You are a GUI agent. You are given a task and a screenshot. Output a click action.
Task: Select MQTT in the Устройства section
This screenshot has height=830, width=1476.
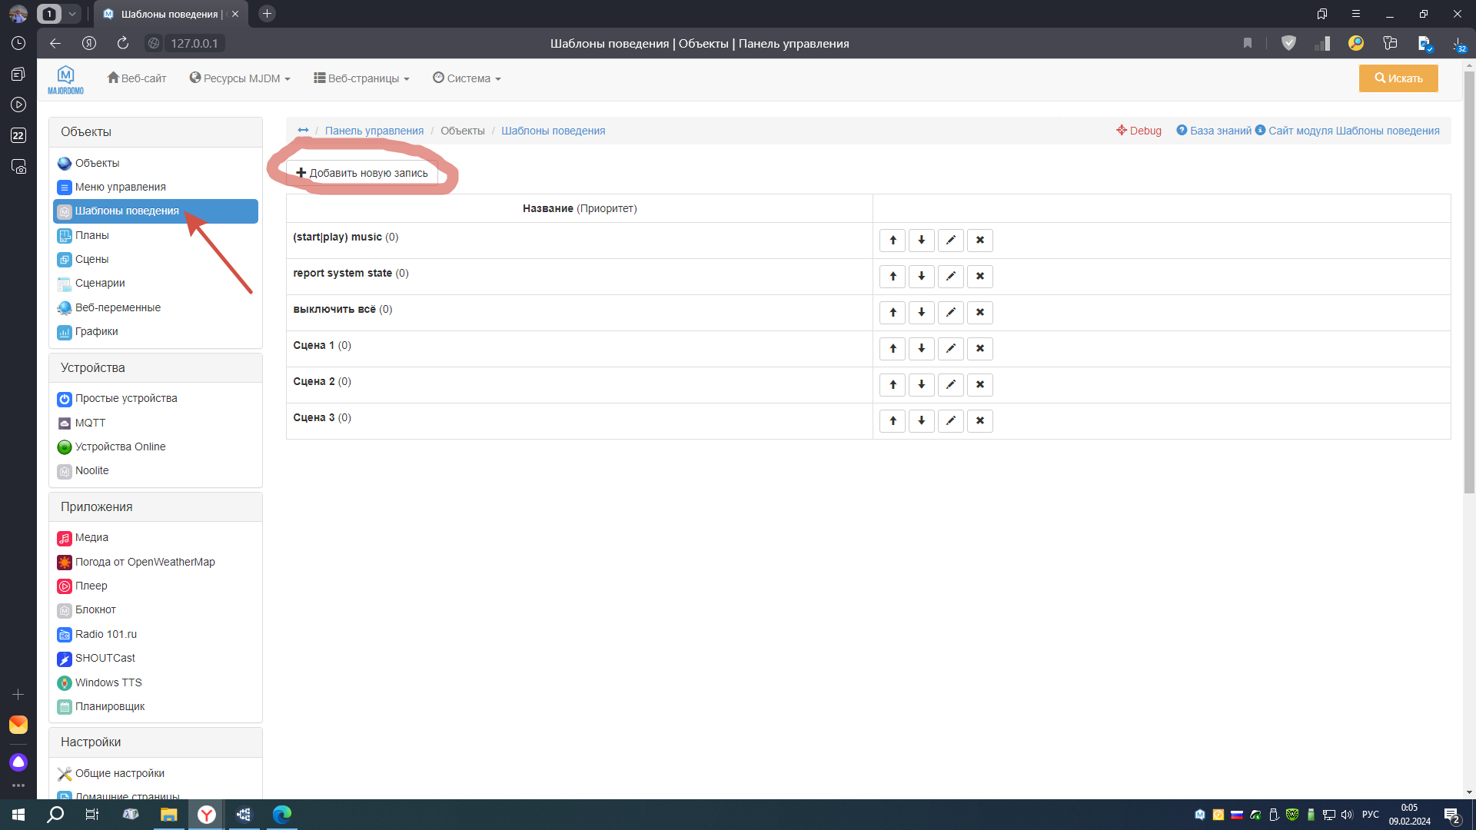coord(90,423)
